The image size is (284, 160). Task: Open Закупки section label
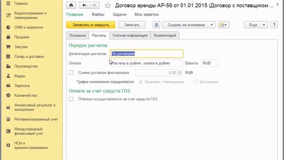point(21,47)
